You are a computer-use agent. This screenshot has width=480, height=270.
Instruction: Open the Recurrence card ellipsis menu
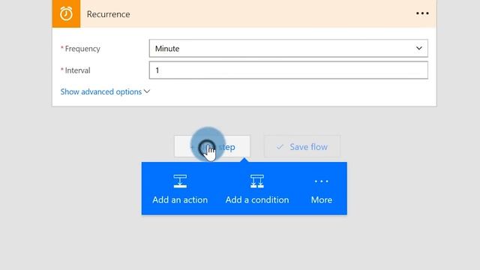[x=422, y=13]
